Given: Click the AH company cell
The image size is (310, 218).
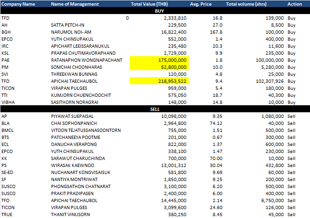Looking at the screenshot, I should click(4, 25).
